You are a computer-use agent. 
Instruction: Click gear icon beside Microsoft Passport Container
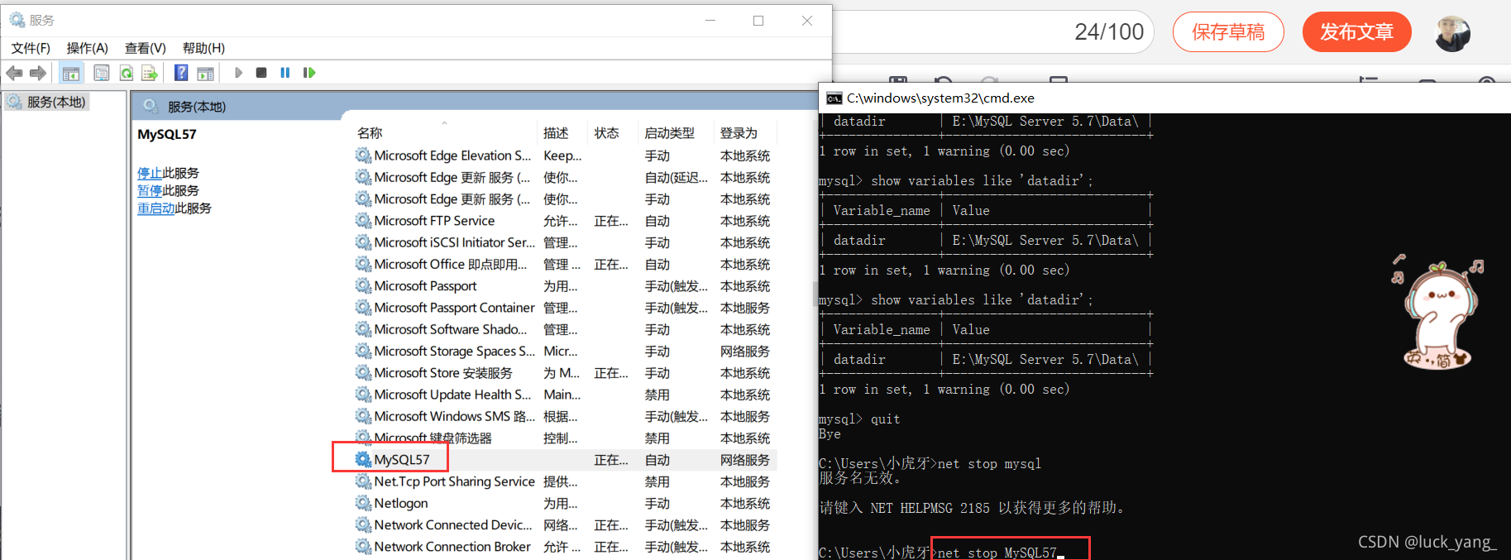click(363, 308)
